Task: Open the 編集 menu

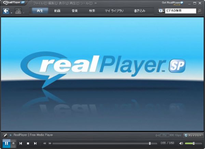Action: point(53,3)
